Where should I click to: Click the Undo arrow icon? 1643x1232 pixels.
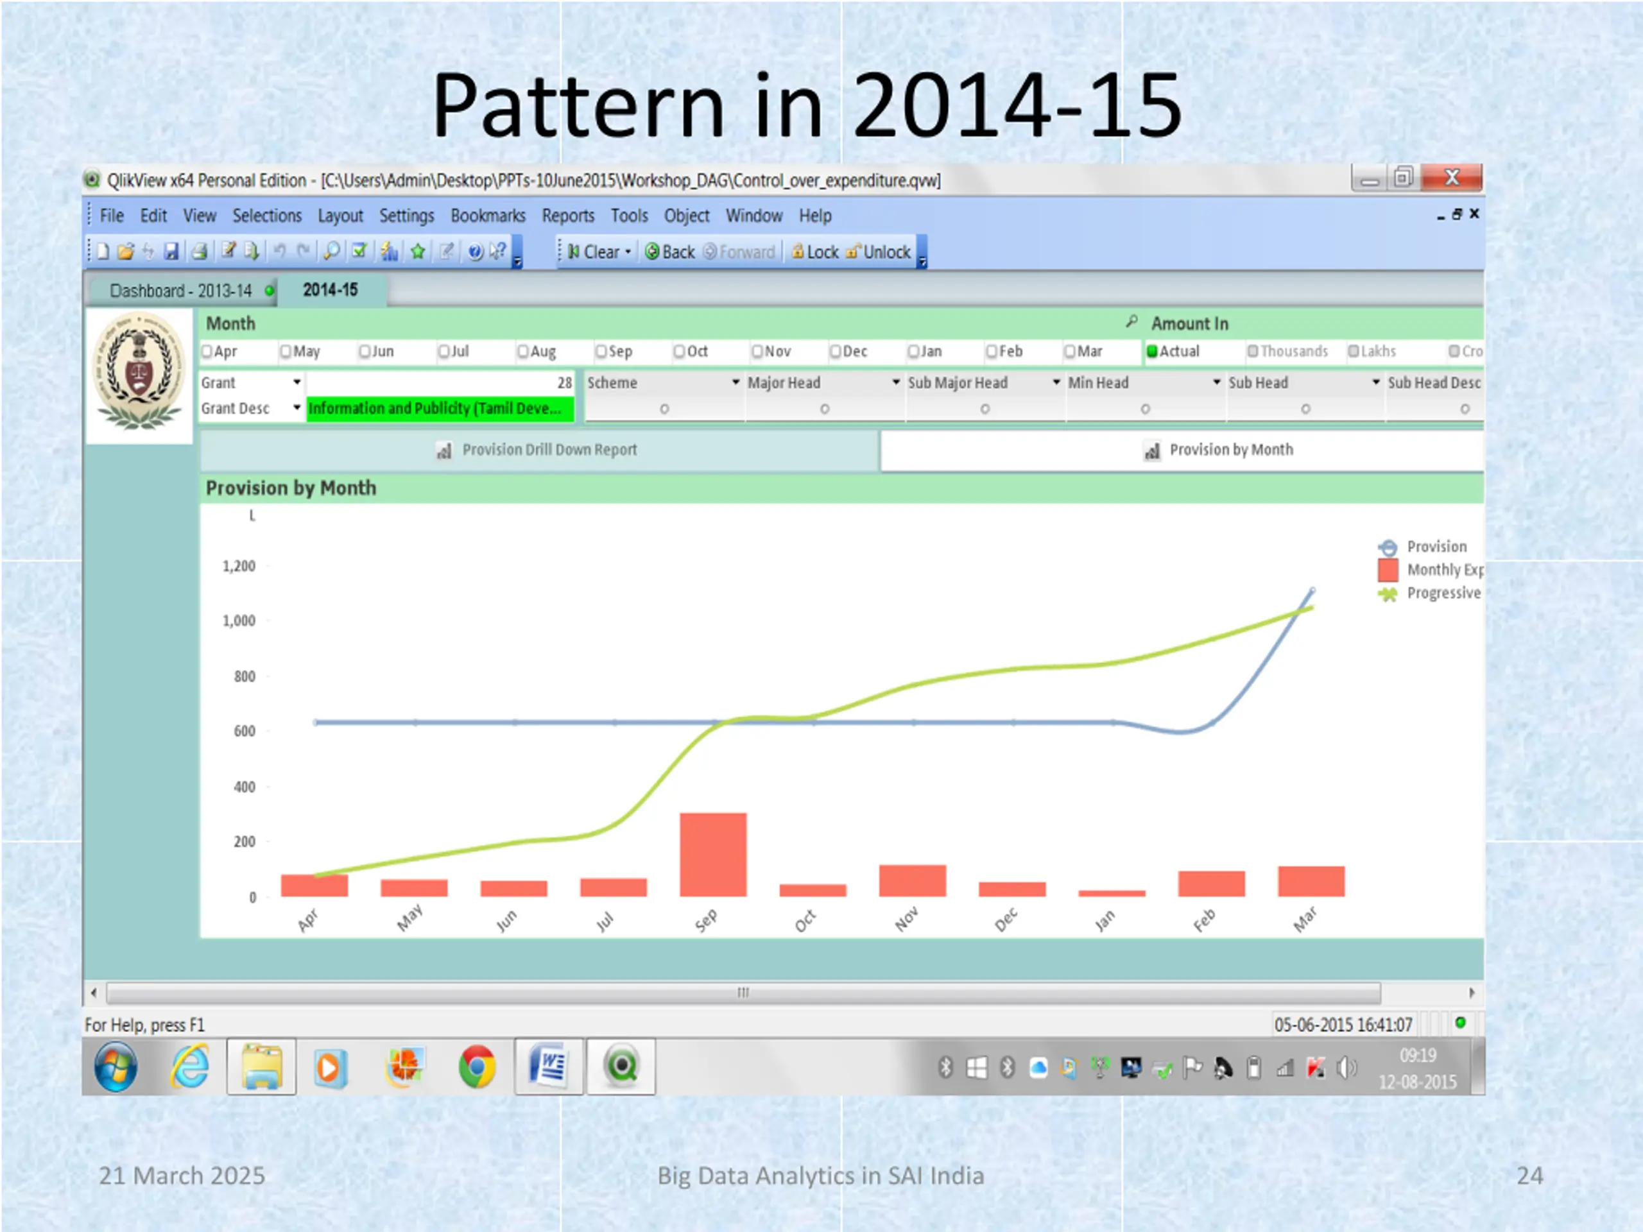280,252
